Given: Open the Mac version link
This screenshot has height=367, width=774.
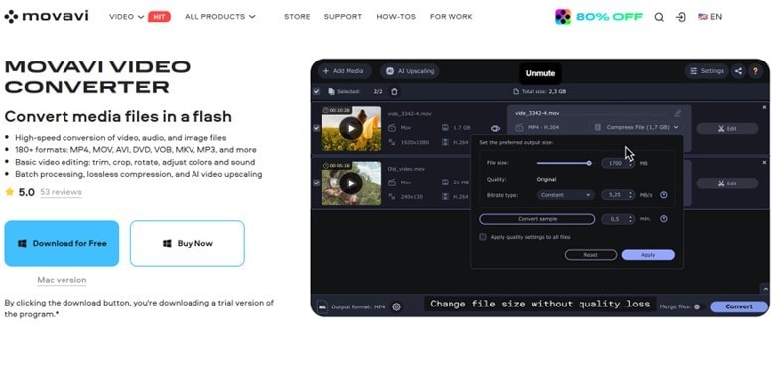Looking at the screenshot, I should [62, 280].
